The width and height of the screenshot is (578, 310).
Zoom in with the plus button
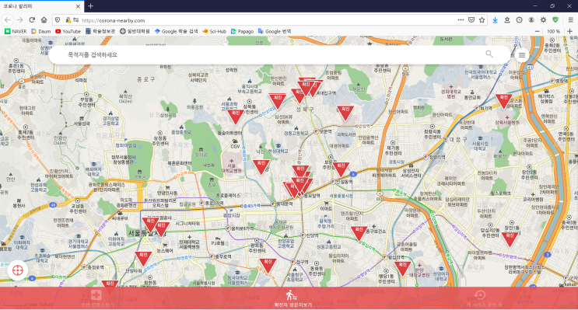[x=570, y=31]
